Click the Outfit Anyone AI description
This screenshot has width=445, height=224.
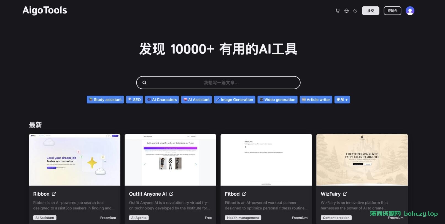click(x=170, y=205)
